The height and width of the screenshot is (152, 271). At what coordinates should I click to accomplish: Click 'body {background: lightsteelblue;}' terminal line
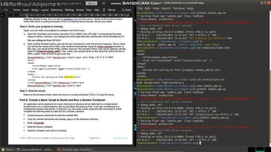pyautogui.click(x=160, y=83)
